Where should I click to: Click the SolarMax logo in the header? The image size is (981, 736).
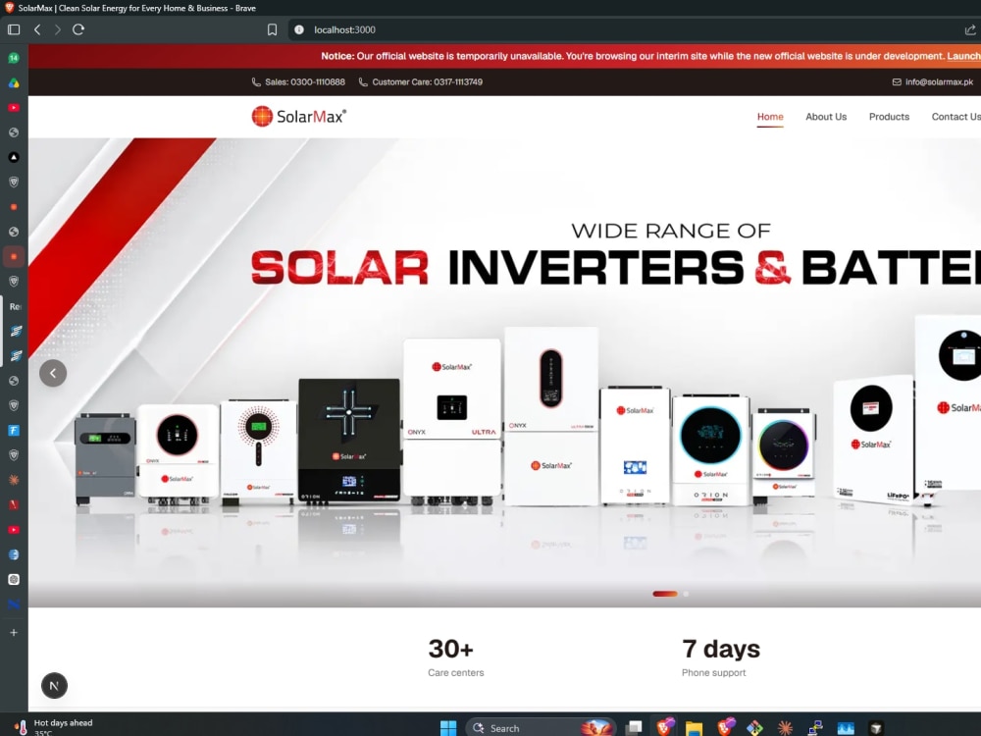(x=298, y=117)
